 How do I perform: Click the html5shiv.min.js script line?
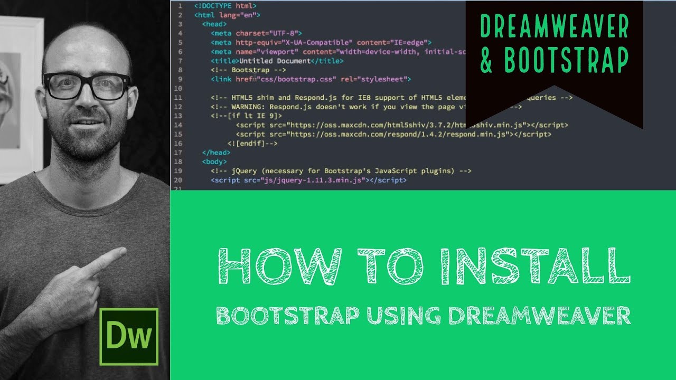coord(402,125)
